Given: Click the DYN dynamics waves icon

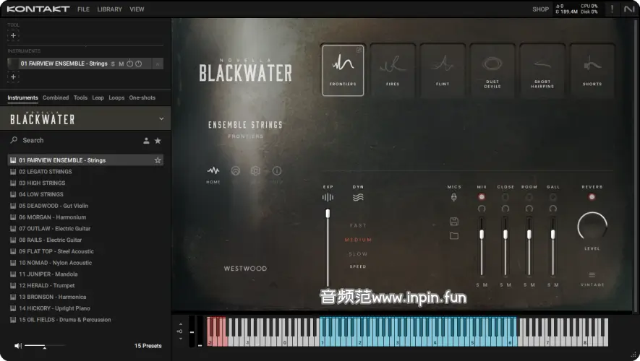Looking at the screenshot, I should [358, 198].
